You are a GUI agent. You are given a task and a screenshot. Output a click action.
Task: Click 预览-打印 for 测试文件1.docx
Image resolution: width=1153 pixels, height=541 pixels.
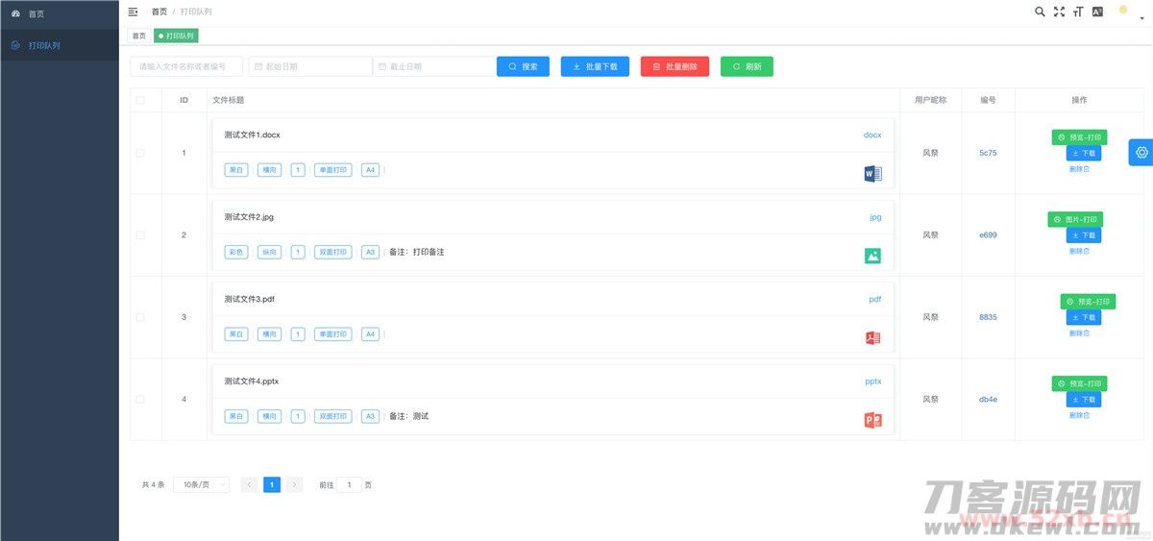[1077, 137]
